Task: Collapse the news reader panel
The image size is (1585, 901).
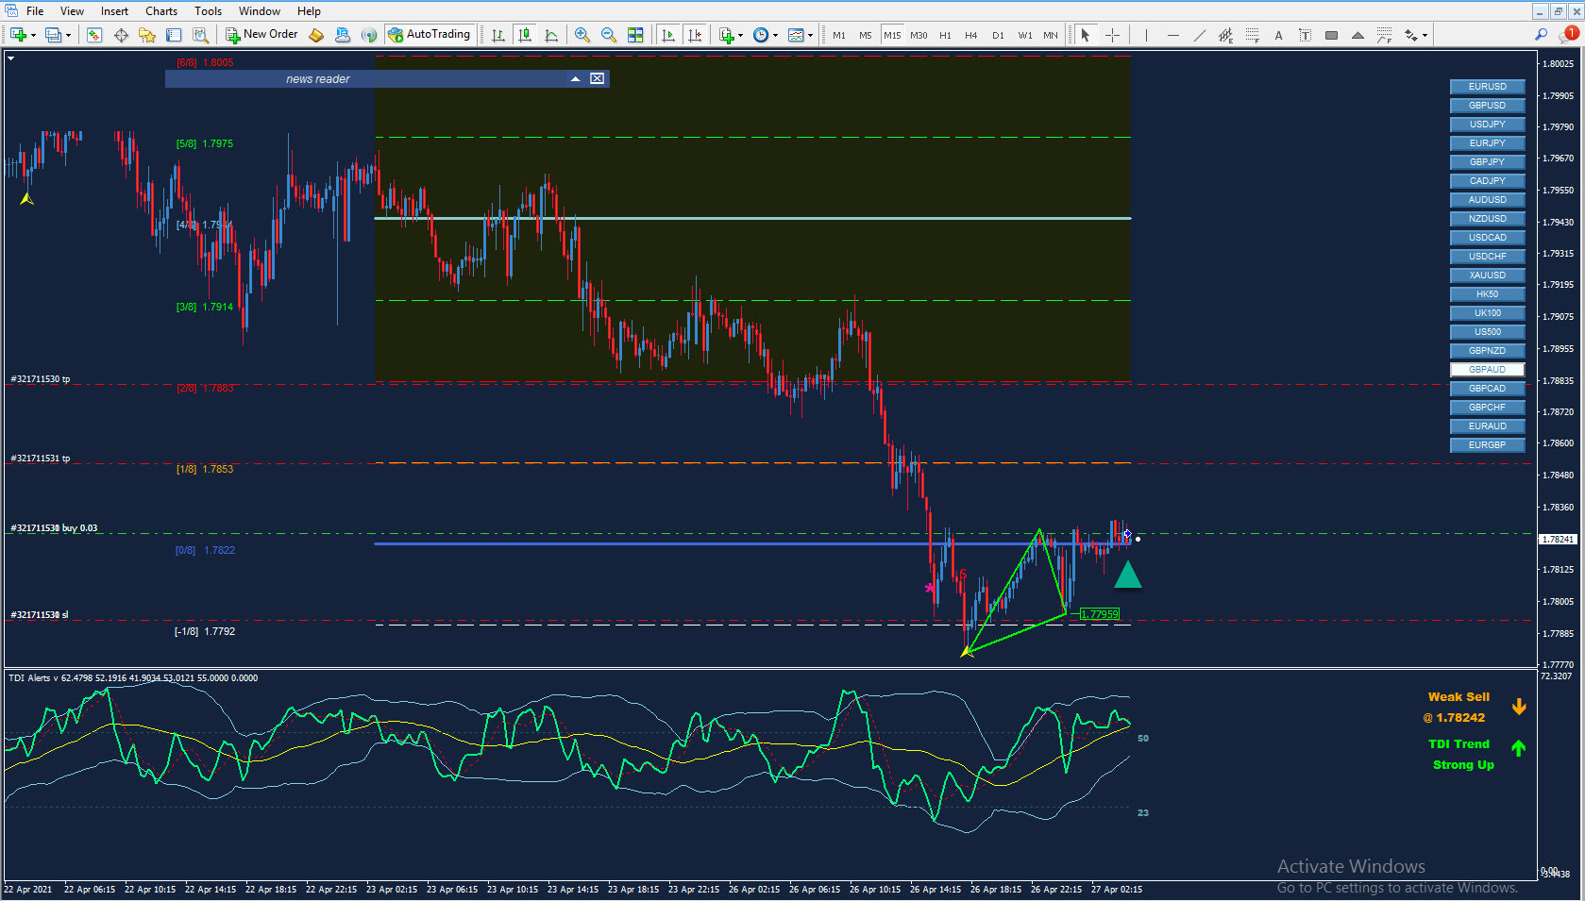Action: tap(575, 79)
